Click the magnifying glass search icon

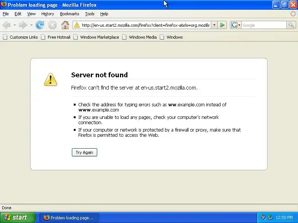[291, 25]
